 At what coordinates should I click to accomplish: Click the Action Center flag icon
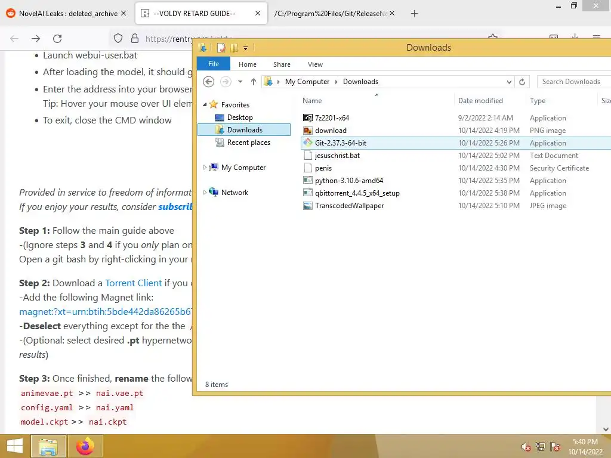(x=555, y=447)
